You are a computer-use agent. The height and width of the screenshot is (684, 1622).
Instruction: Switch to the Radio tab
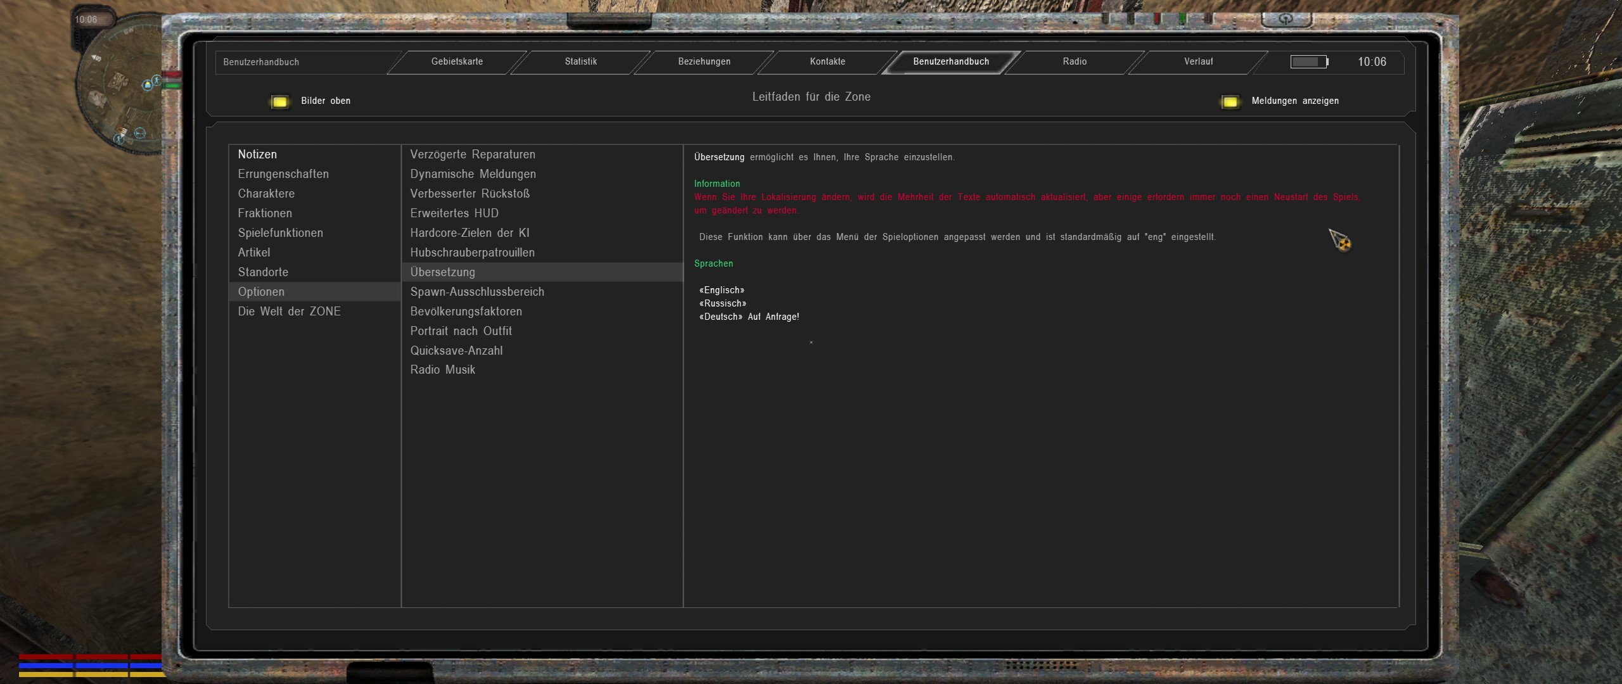[x=1075, y=61]
